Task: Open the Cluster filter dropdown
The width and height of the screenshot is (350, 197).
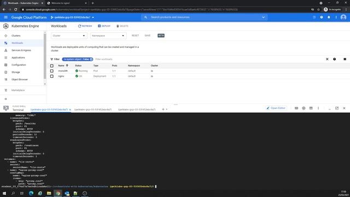Action: click(x=69, y=36)
